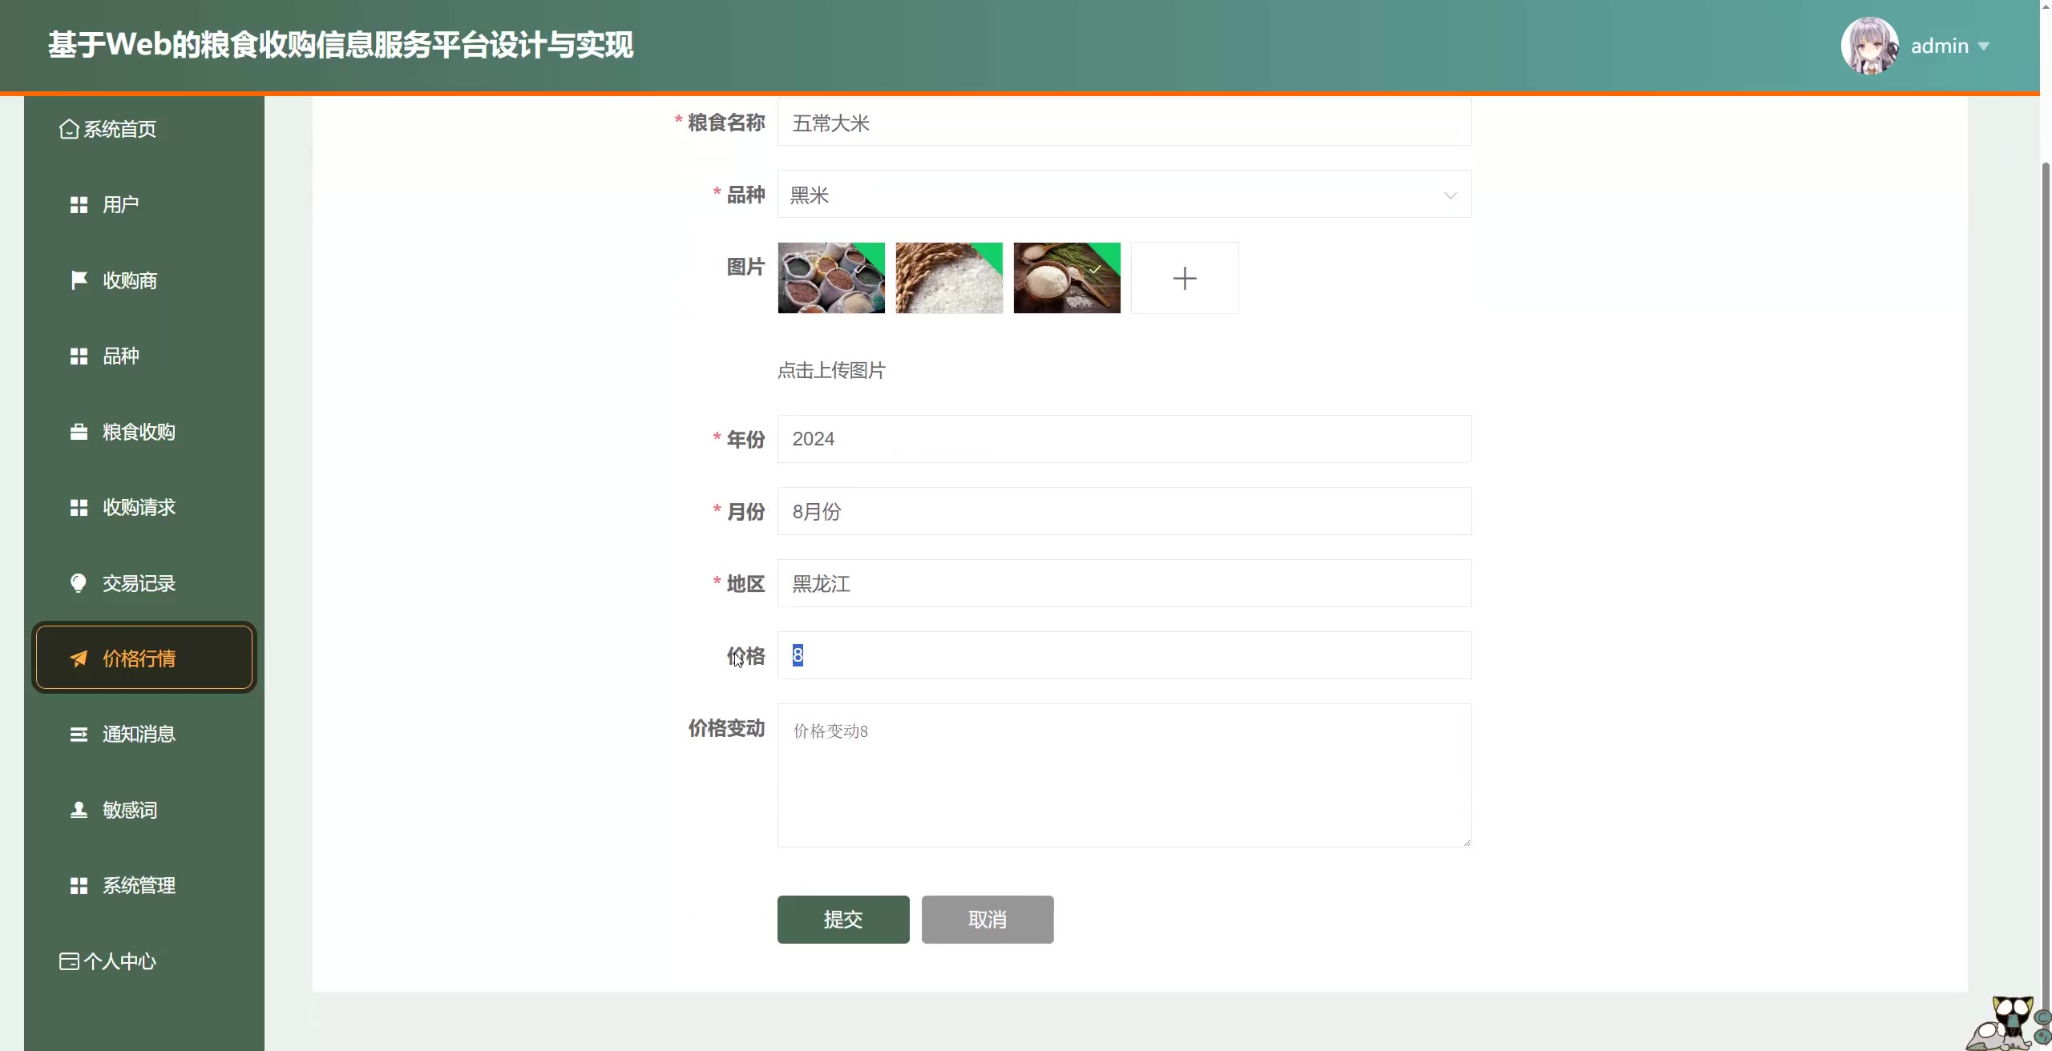Click the home icon beside 系统首页
The width and height of the screenshot is (2052, 1051).
[69, 129]
